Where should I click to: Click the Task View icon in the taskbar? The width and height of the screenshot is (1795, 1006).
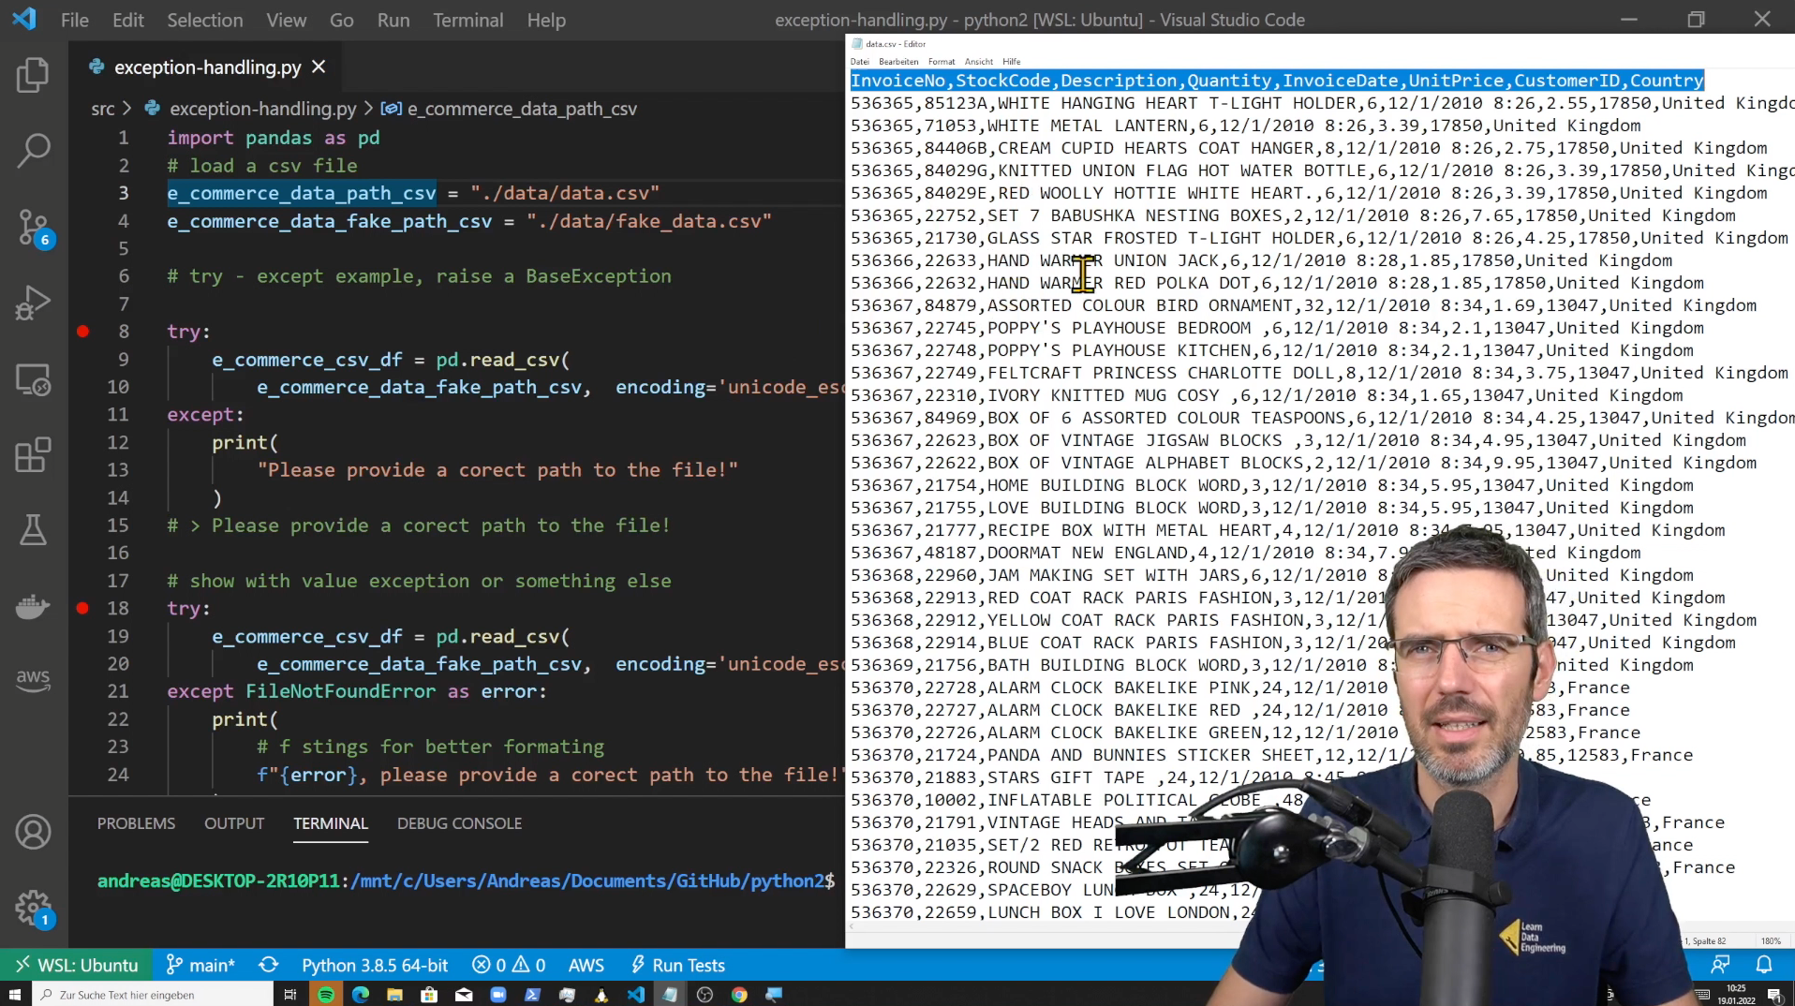[290, 994]
